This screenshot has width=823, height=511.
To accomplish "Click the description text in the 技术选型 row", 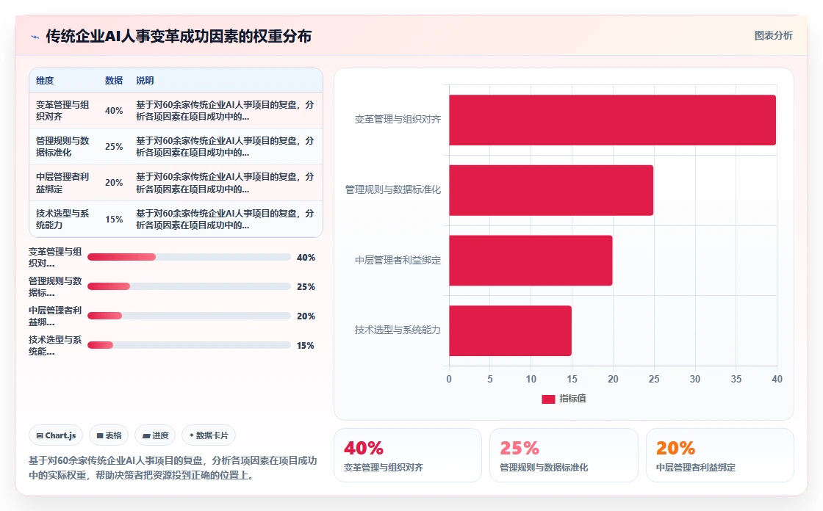I will (225, 220).
